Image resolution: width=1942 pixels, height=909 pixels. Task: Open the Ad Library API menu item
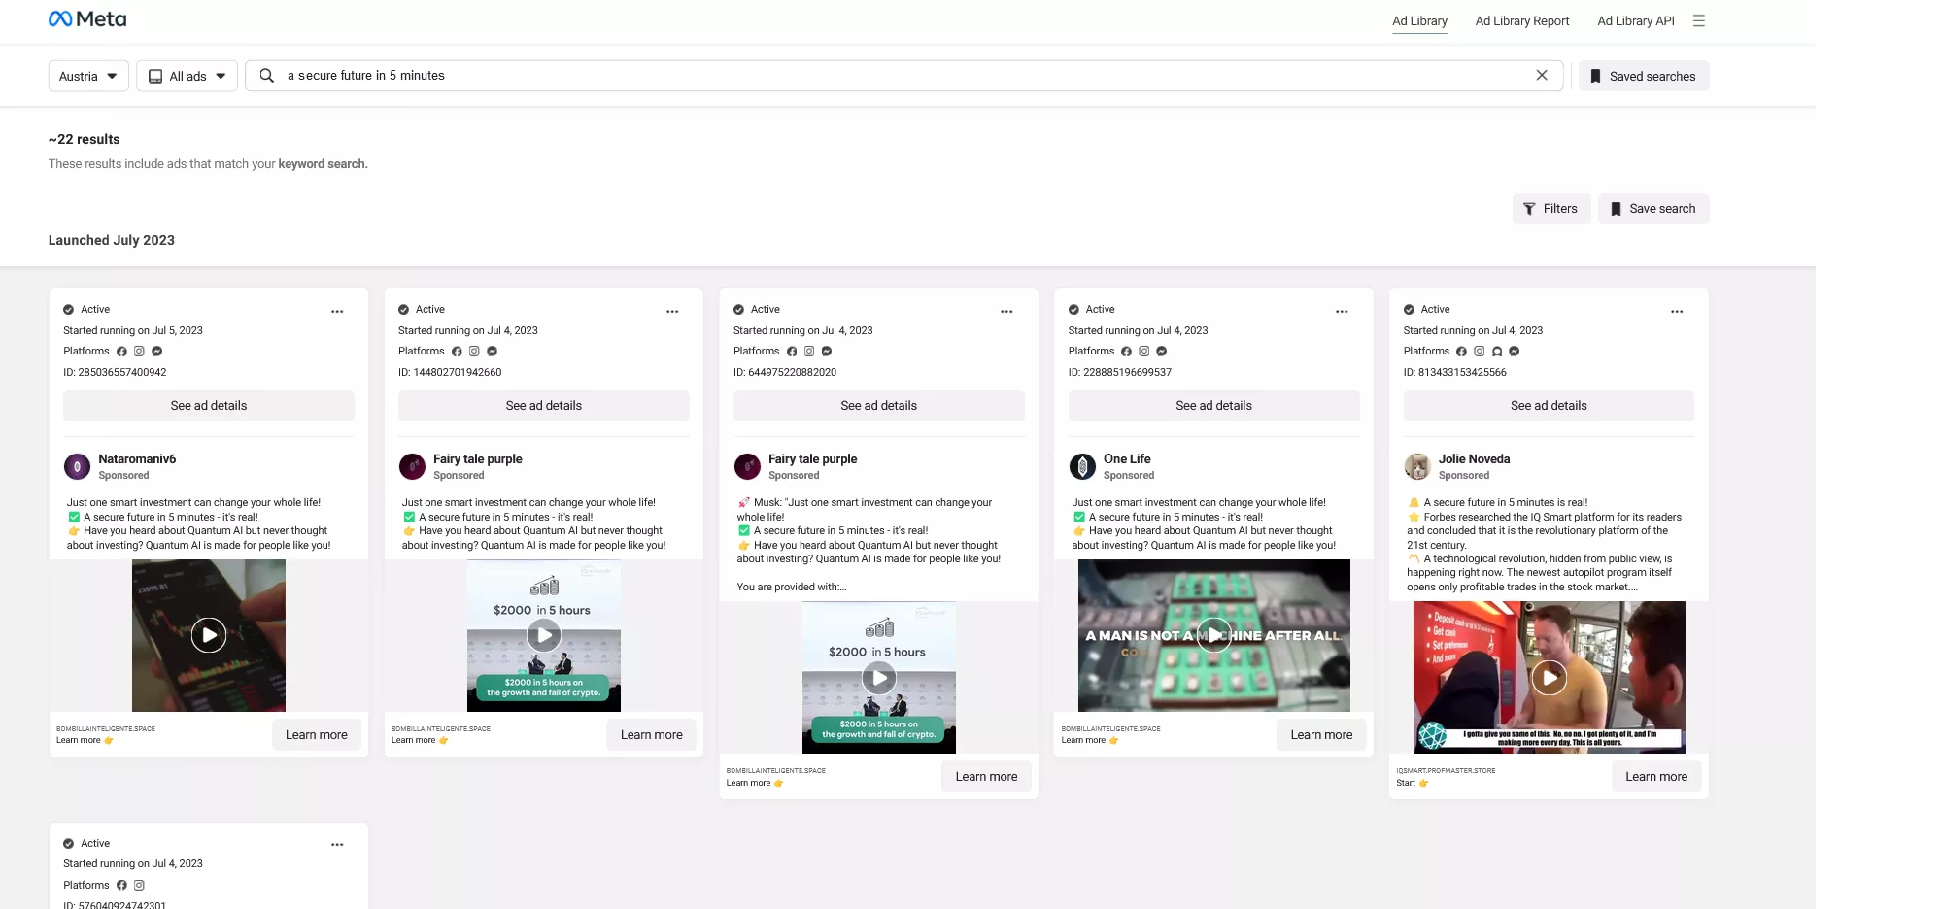click(x=1635, y=20)
